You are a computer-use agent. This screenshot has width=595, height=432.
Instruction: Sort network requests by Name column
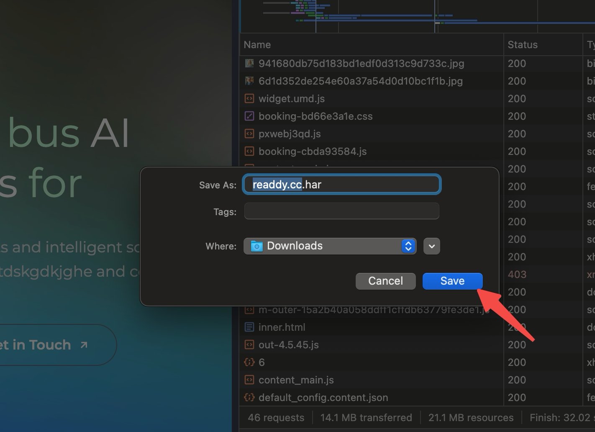point(372,45)
